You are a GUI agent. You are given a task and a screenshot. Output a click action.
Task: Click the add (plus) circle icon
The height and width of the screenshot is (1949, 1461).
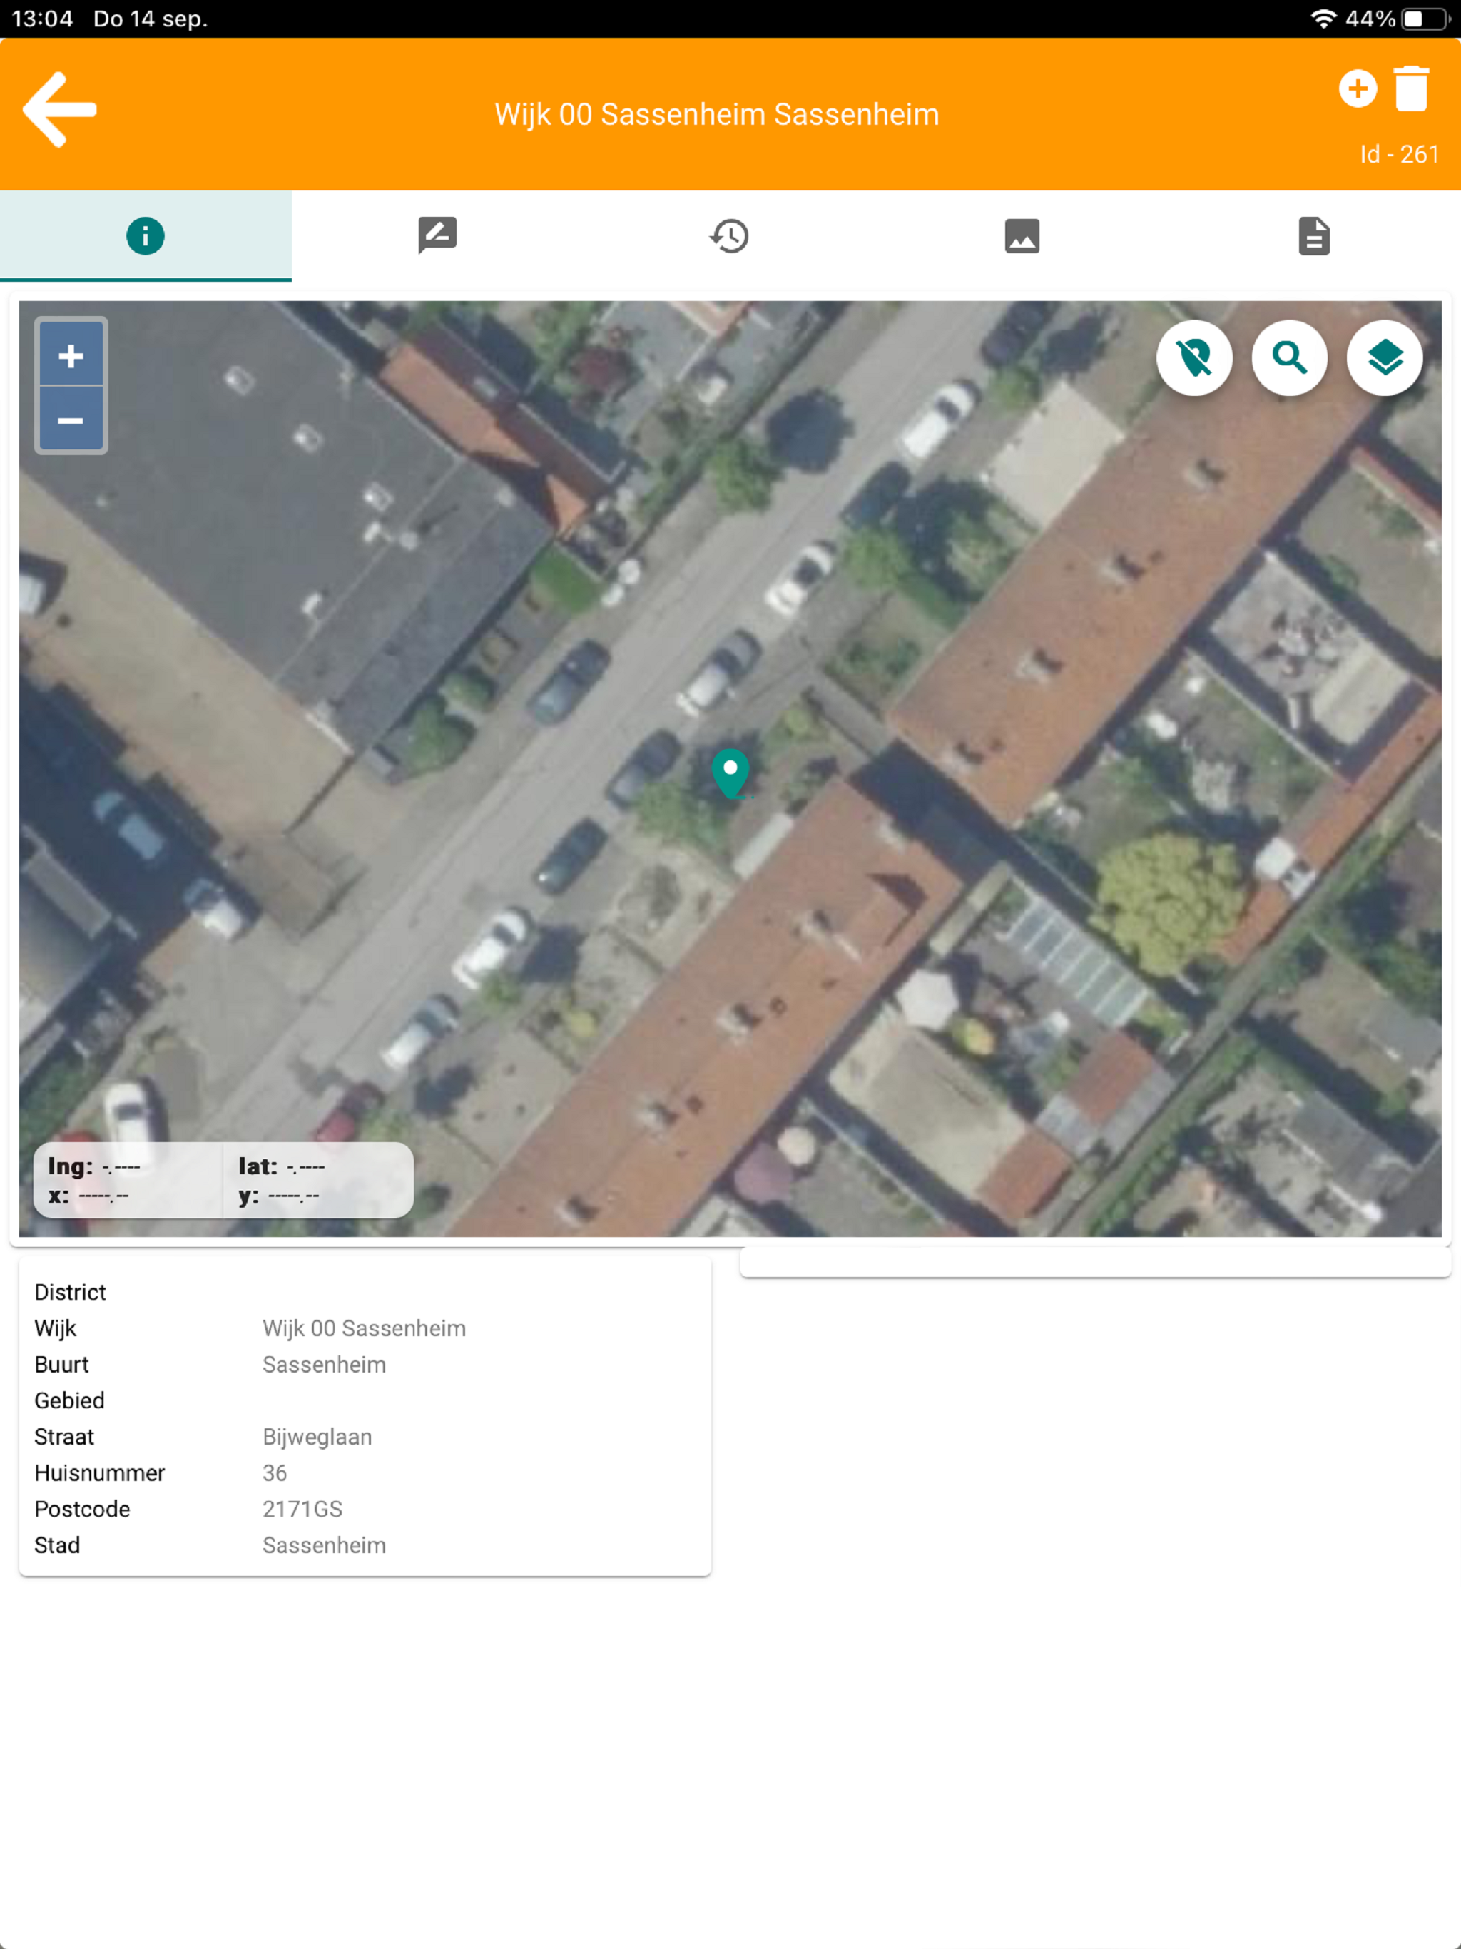point(1357,89)
